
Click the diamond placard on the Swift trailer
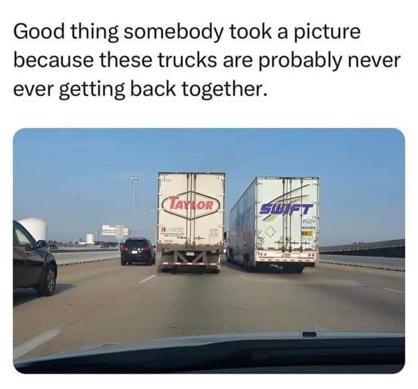pos(271,232)
